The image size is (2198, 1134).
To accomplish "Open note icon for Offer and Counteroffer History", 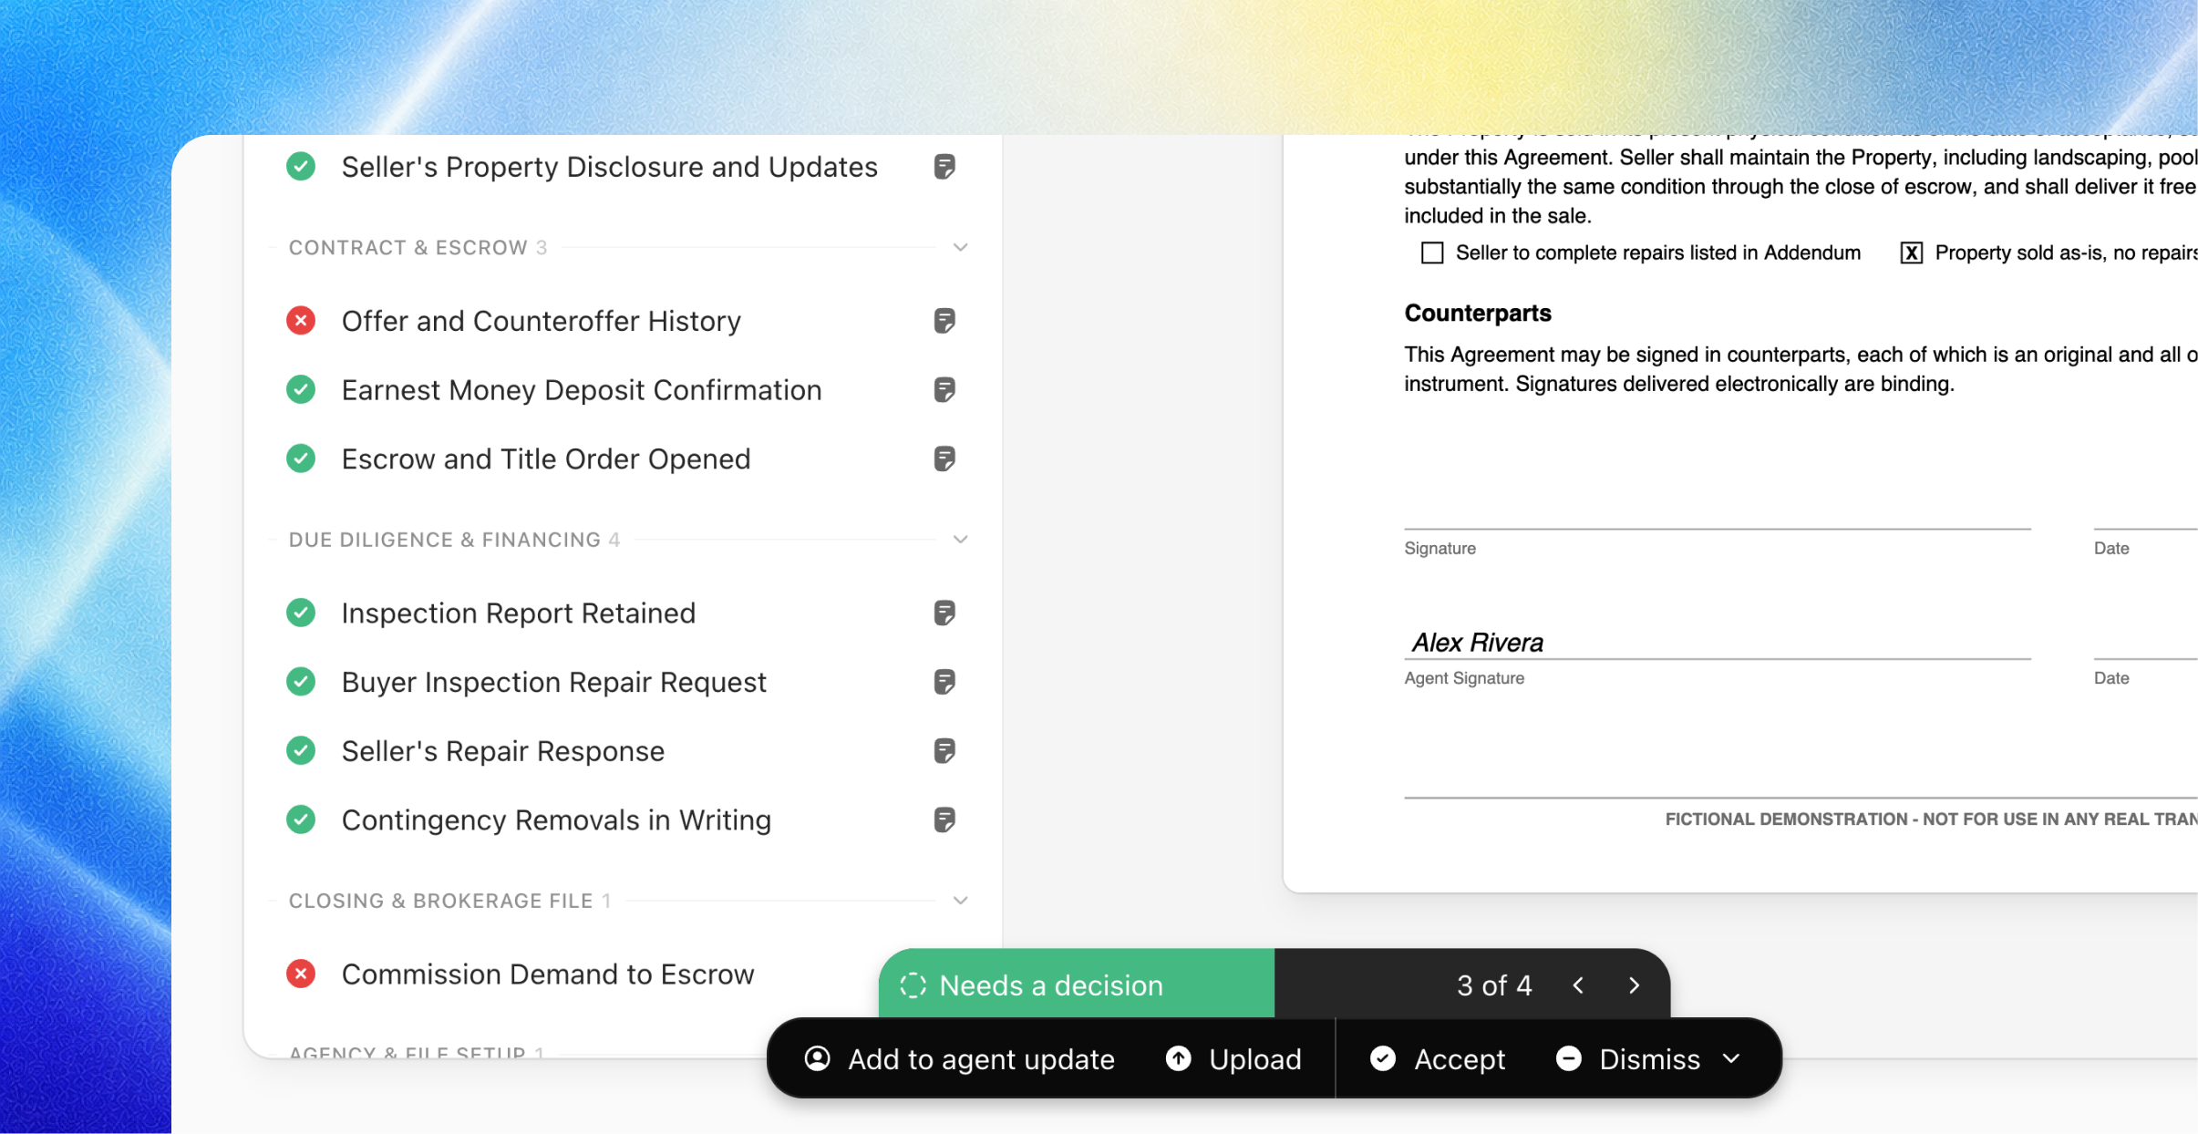I will [944, 321].
